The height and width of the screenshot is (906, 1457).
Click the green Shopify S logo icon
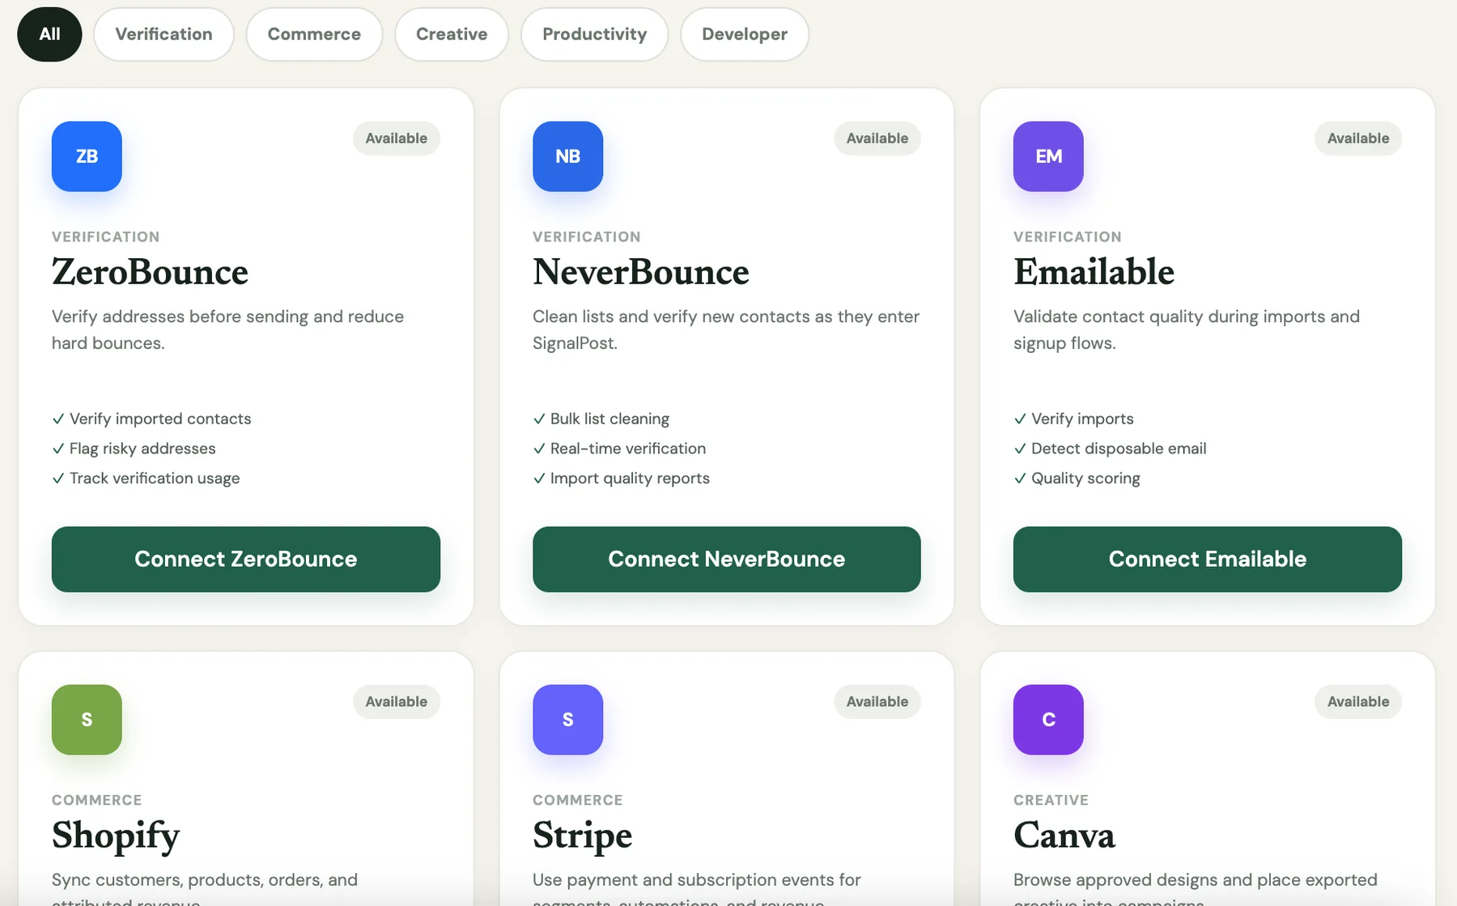87,720
